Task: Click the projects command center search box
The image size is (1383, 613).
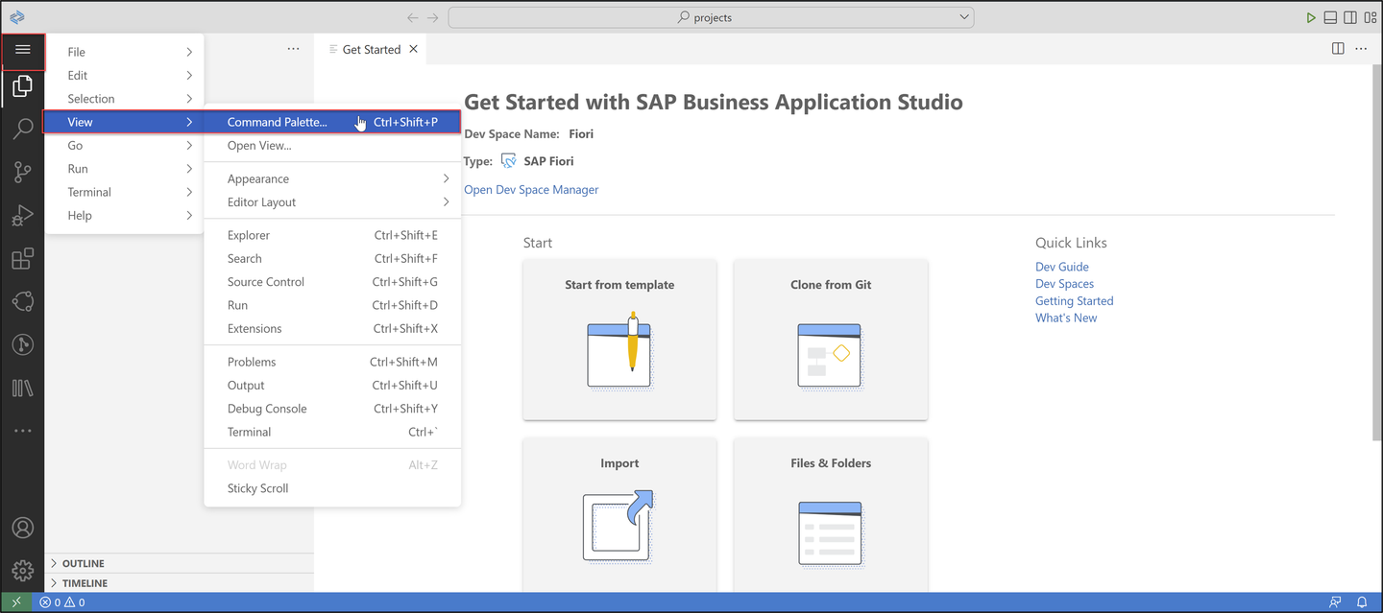Action: click(x=711, y=17)
